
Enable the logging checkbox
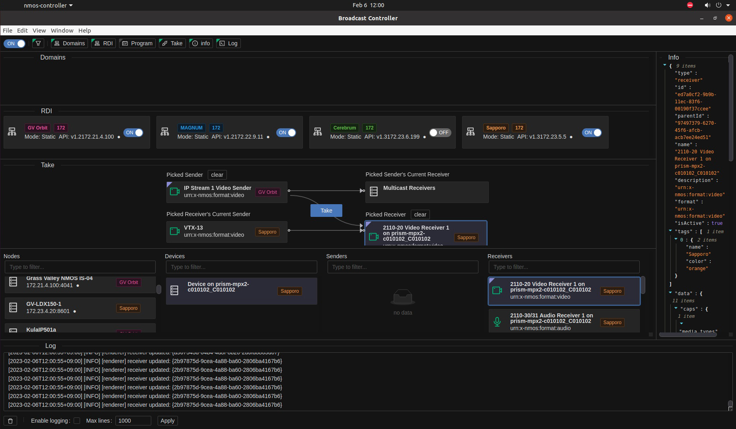click(77, 421)
